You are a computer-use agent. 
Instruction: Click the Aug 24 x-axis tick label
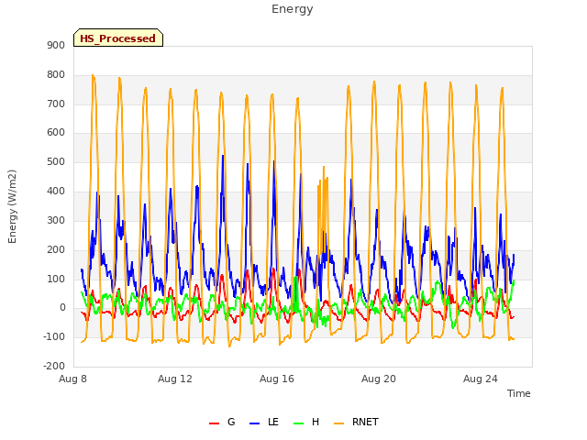481,379
